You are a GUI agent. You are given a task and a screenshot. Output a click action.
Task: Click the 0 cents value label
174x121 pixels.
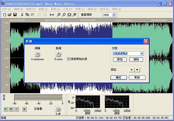[59, 59]
